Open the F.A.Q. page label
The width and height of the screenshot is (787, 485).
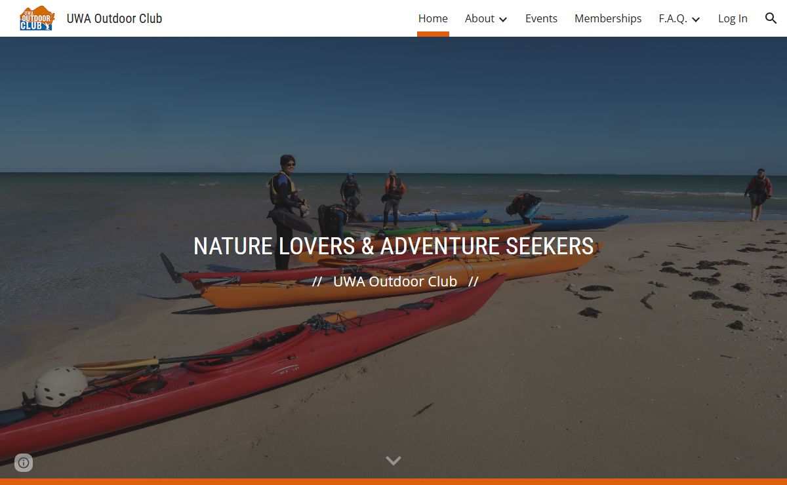pos(673,18)
